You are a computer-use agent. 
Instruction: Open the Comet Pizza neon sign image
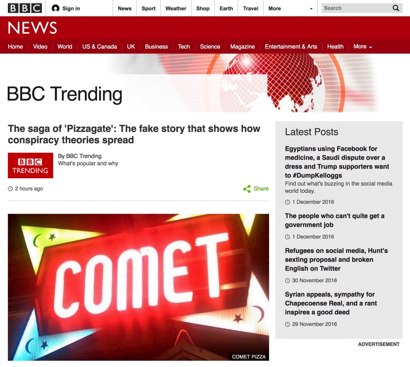tap(138, 287)
